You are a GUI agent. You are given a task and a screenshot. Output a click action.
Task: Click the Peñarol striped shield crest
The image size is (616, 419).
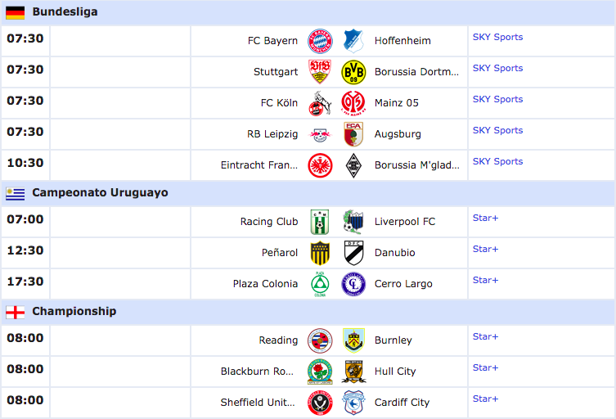coord(320,253)
